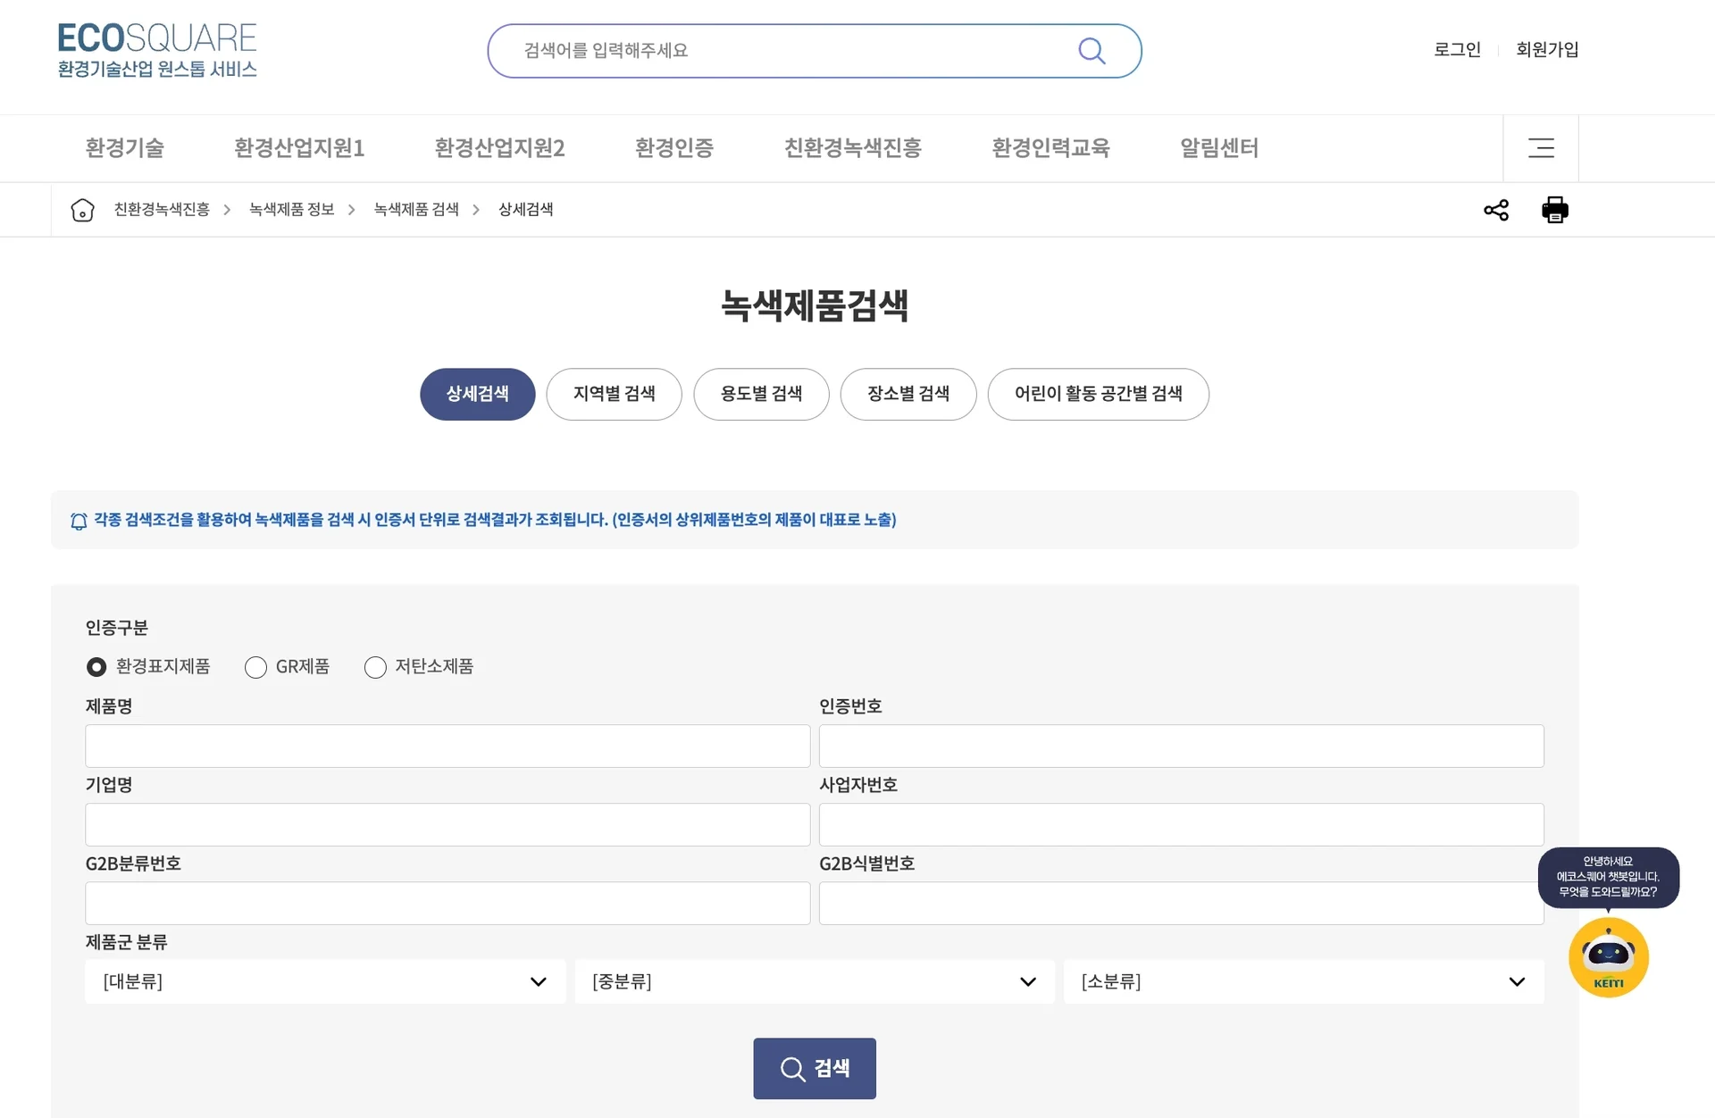The image size is (1715, 1118).
Task: Click the bell notice icon
Action: [x=79, y=521]
